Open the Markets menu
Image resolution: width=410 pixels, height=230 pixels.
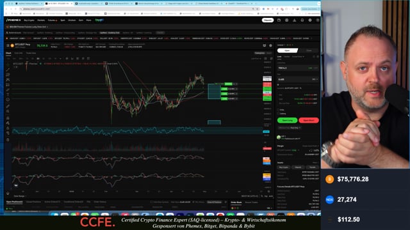pyautogui.click(x=41, y=20)
